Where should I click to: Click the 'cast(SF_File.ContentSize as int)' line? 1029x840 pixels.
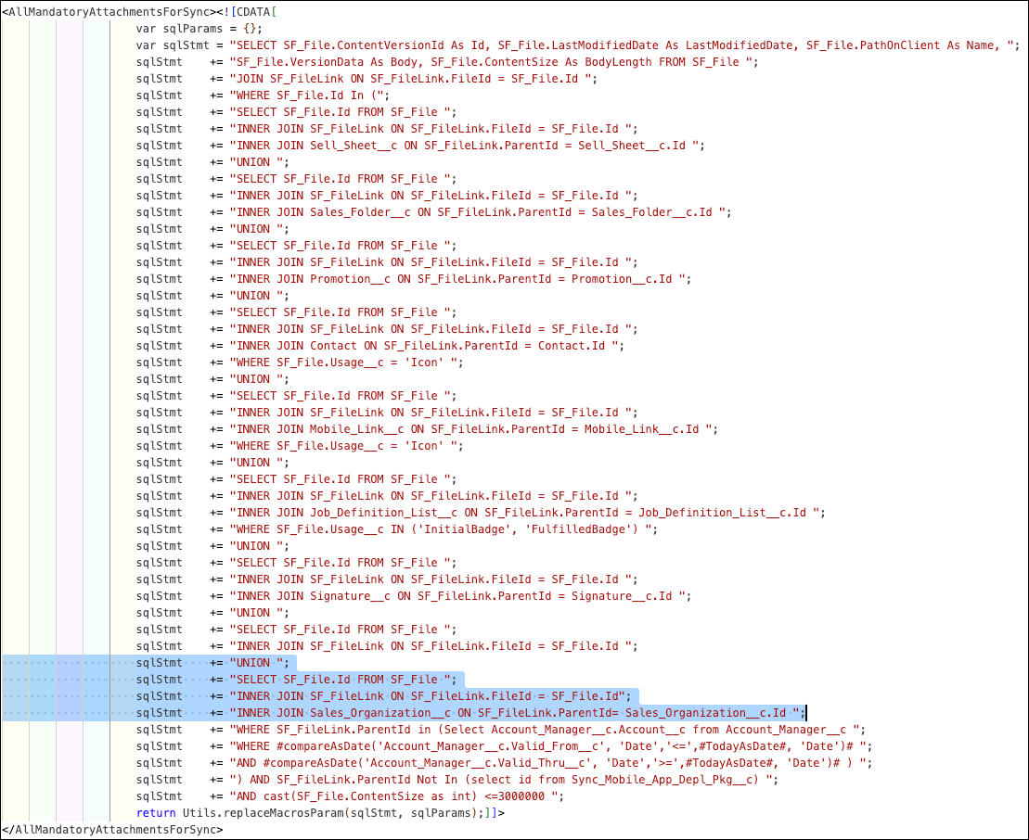coord(350,796)
